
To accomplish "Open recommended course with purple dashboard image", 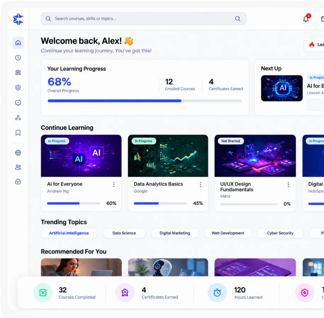I will point(255,267).
